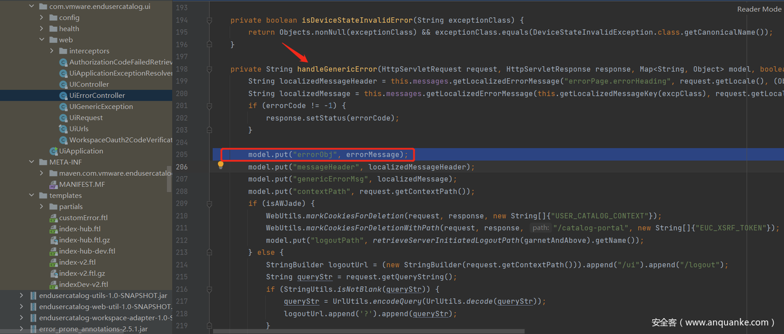Viewport: 784px width, 334px height.
Task: Click the "contextPath" string literal
Action: tap(322, 191)
